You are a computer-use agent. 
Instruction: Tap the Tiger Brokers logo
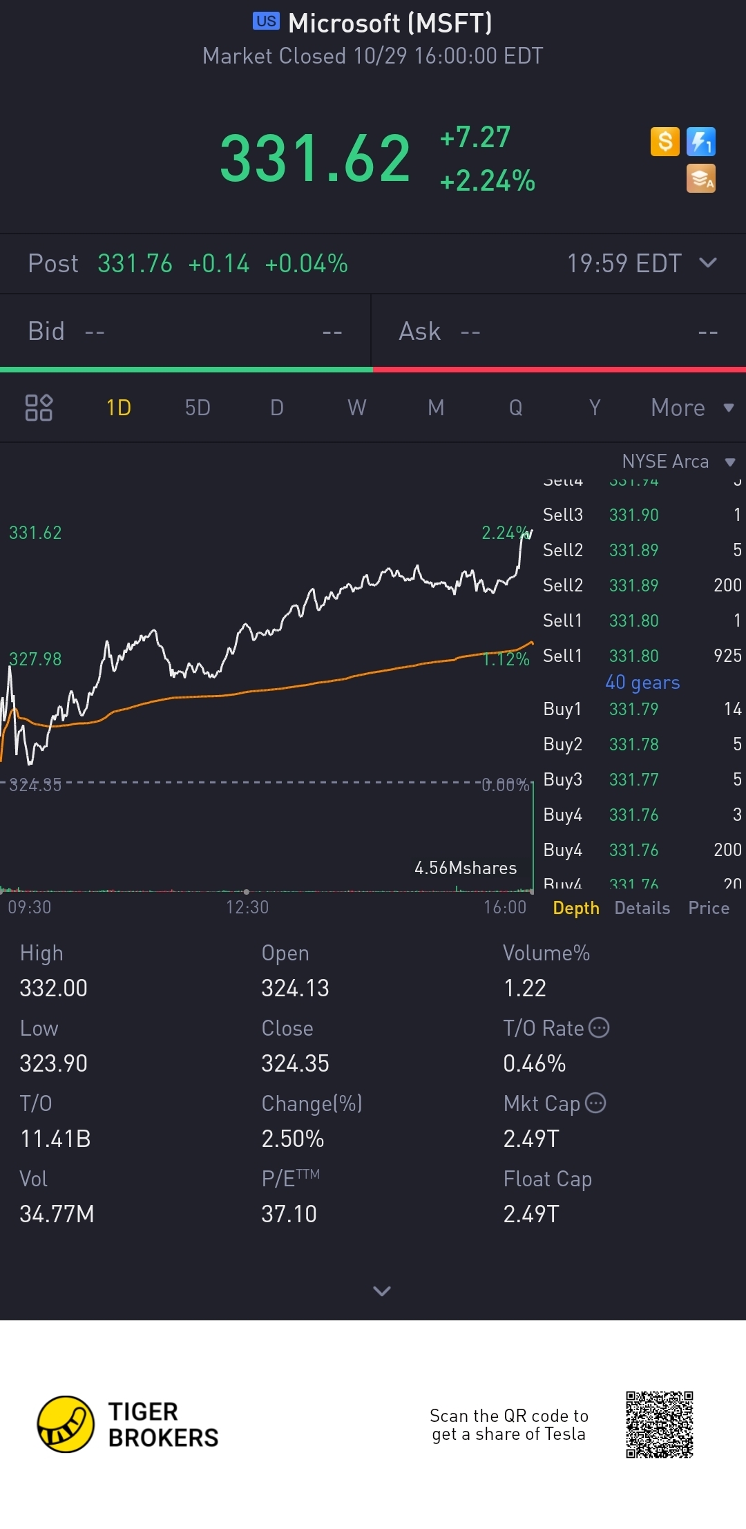(128, 1425)
